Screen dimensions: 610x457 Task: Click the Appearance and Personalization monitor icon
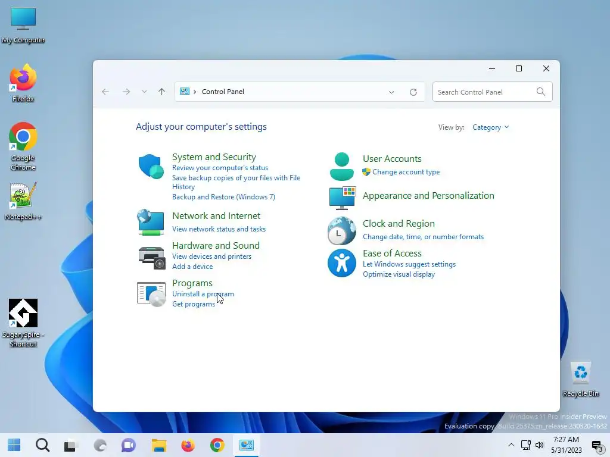[343, 198]
